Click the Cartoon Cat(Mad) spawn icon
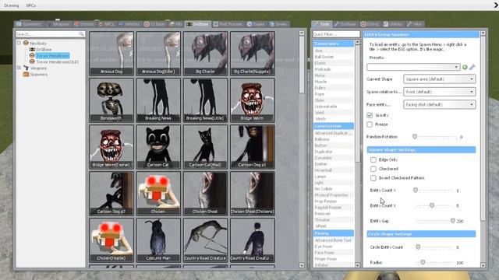This screenshot has height=280, width=499. (205, 147)
